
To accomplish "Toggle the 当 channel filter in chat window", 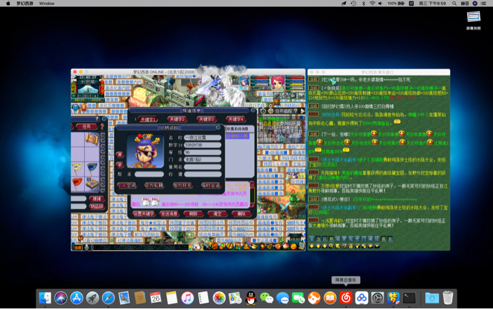I will pos(318,239).
